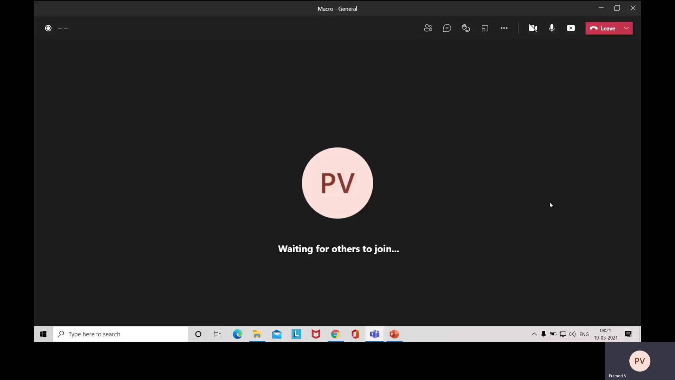
Task: Open the More actions menu
Action: click(x=504, y=28)
